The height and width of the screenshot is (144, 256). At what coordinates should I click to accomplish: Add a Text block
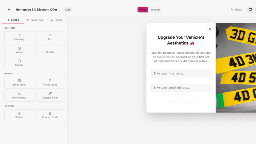(x=50, y=37)
